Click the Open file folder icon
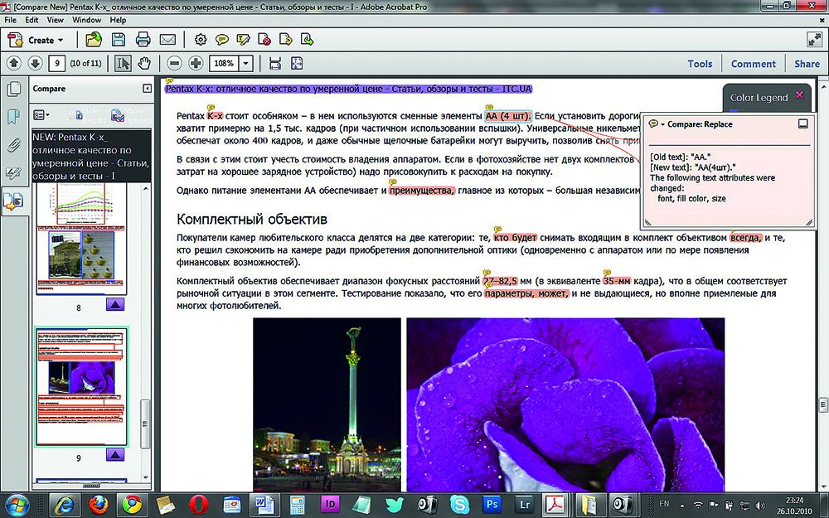The image size is (829, 518). [x=94, y=39]
